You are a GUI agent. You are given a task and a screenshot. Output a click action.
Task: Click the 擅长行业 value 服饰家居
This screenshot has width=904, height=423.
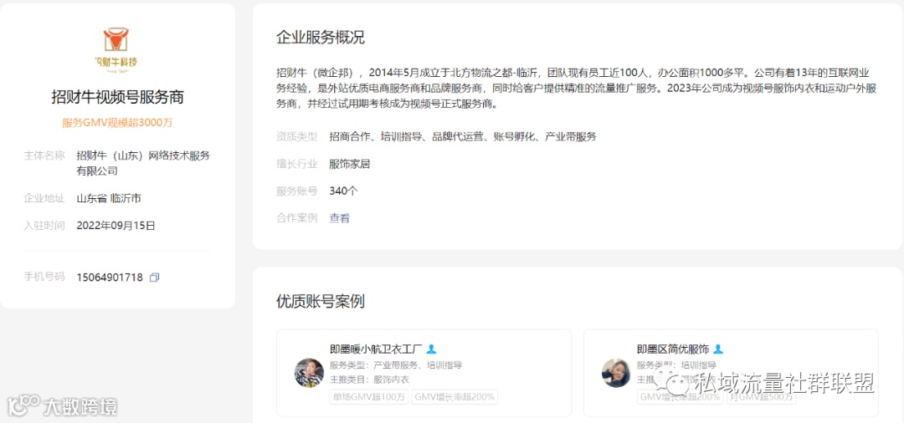pos(350,164)
